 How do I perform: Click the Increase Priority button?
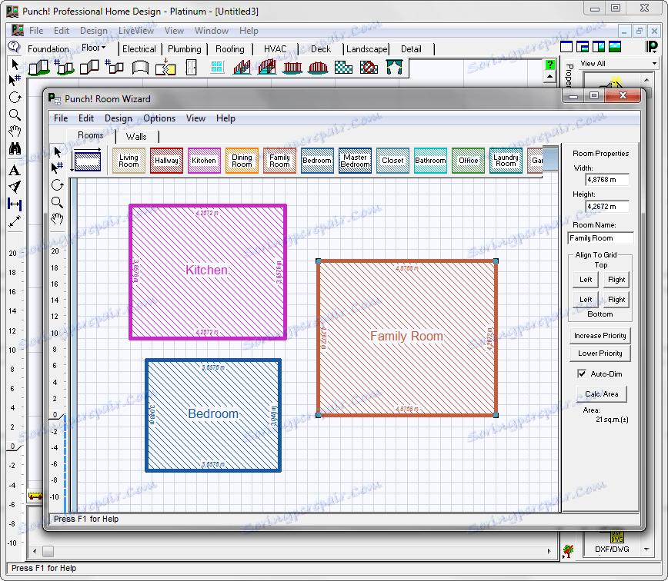[600, 336]
